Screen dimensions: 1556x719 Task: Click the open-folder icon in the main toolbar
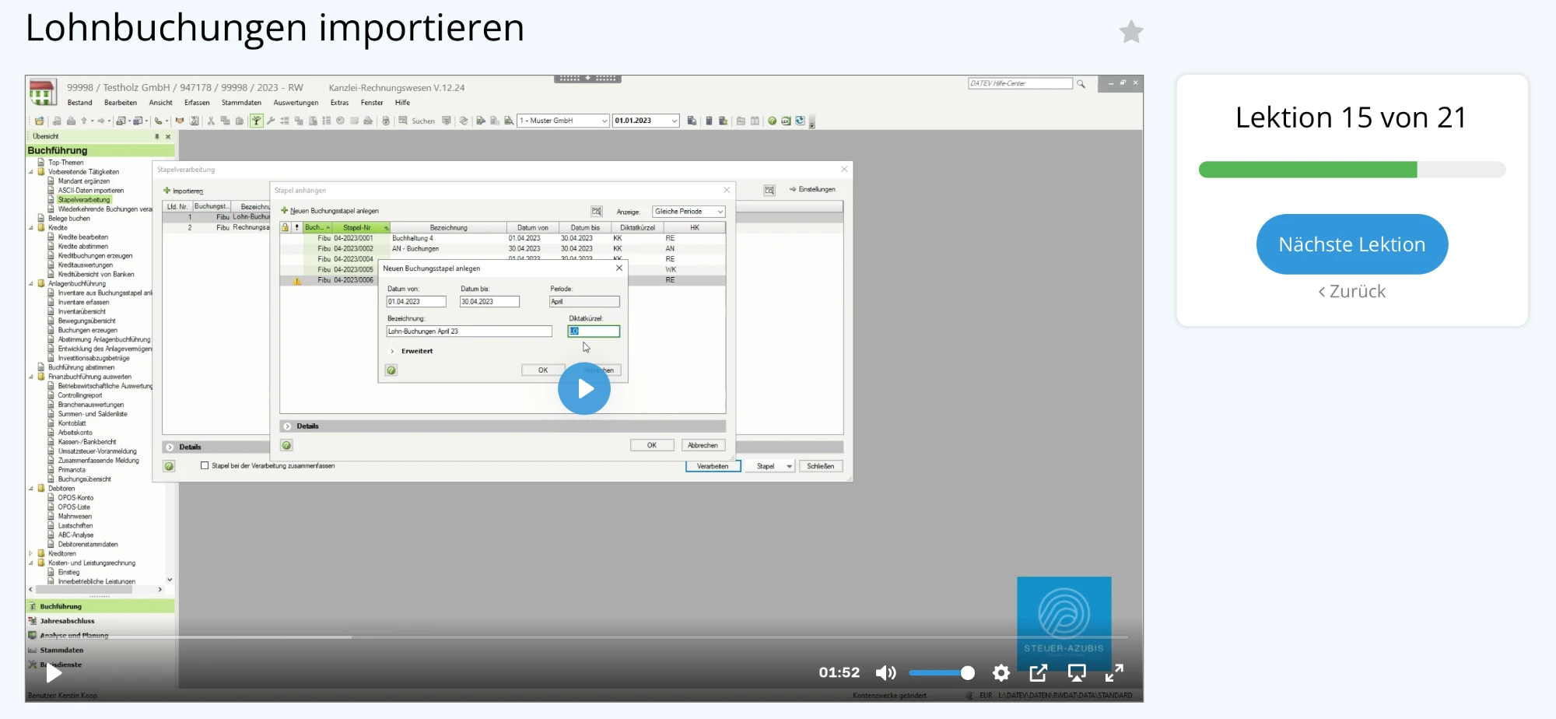39,121
